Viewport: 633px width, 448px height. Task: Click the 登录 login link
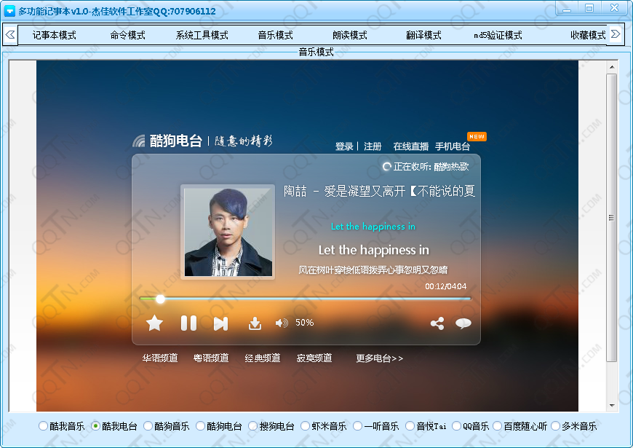point(344,146)
